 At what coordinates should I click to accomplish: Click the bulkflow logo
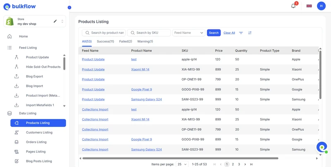click(x=19, y=7)
